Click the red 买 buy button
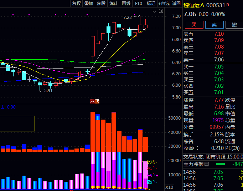 click(x=193, y=25)
